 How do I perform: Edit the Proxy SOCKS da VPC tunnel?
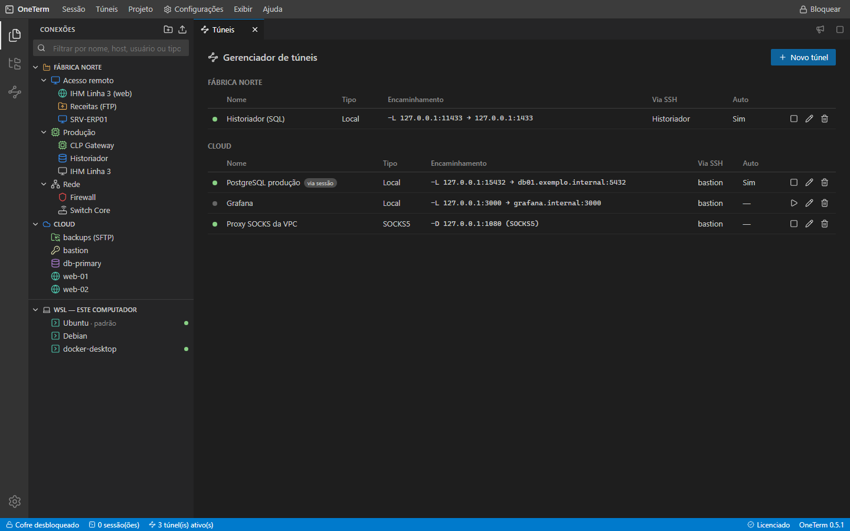click(x=809, y=224)
